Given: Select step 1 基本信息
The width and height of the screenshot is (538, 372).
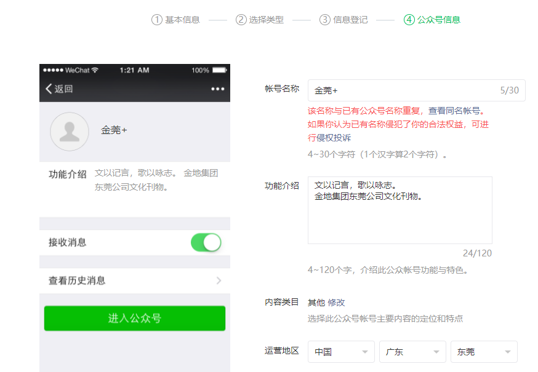Looking at the screenshot, I should (x=175, y=20).
